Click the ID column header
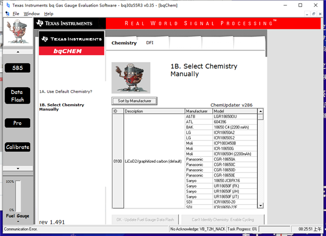The width and height of the screenshot is (326, 236). pos(118,111)
